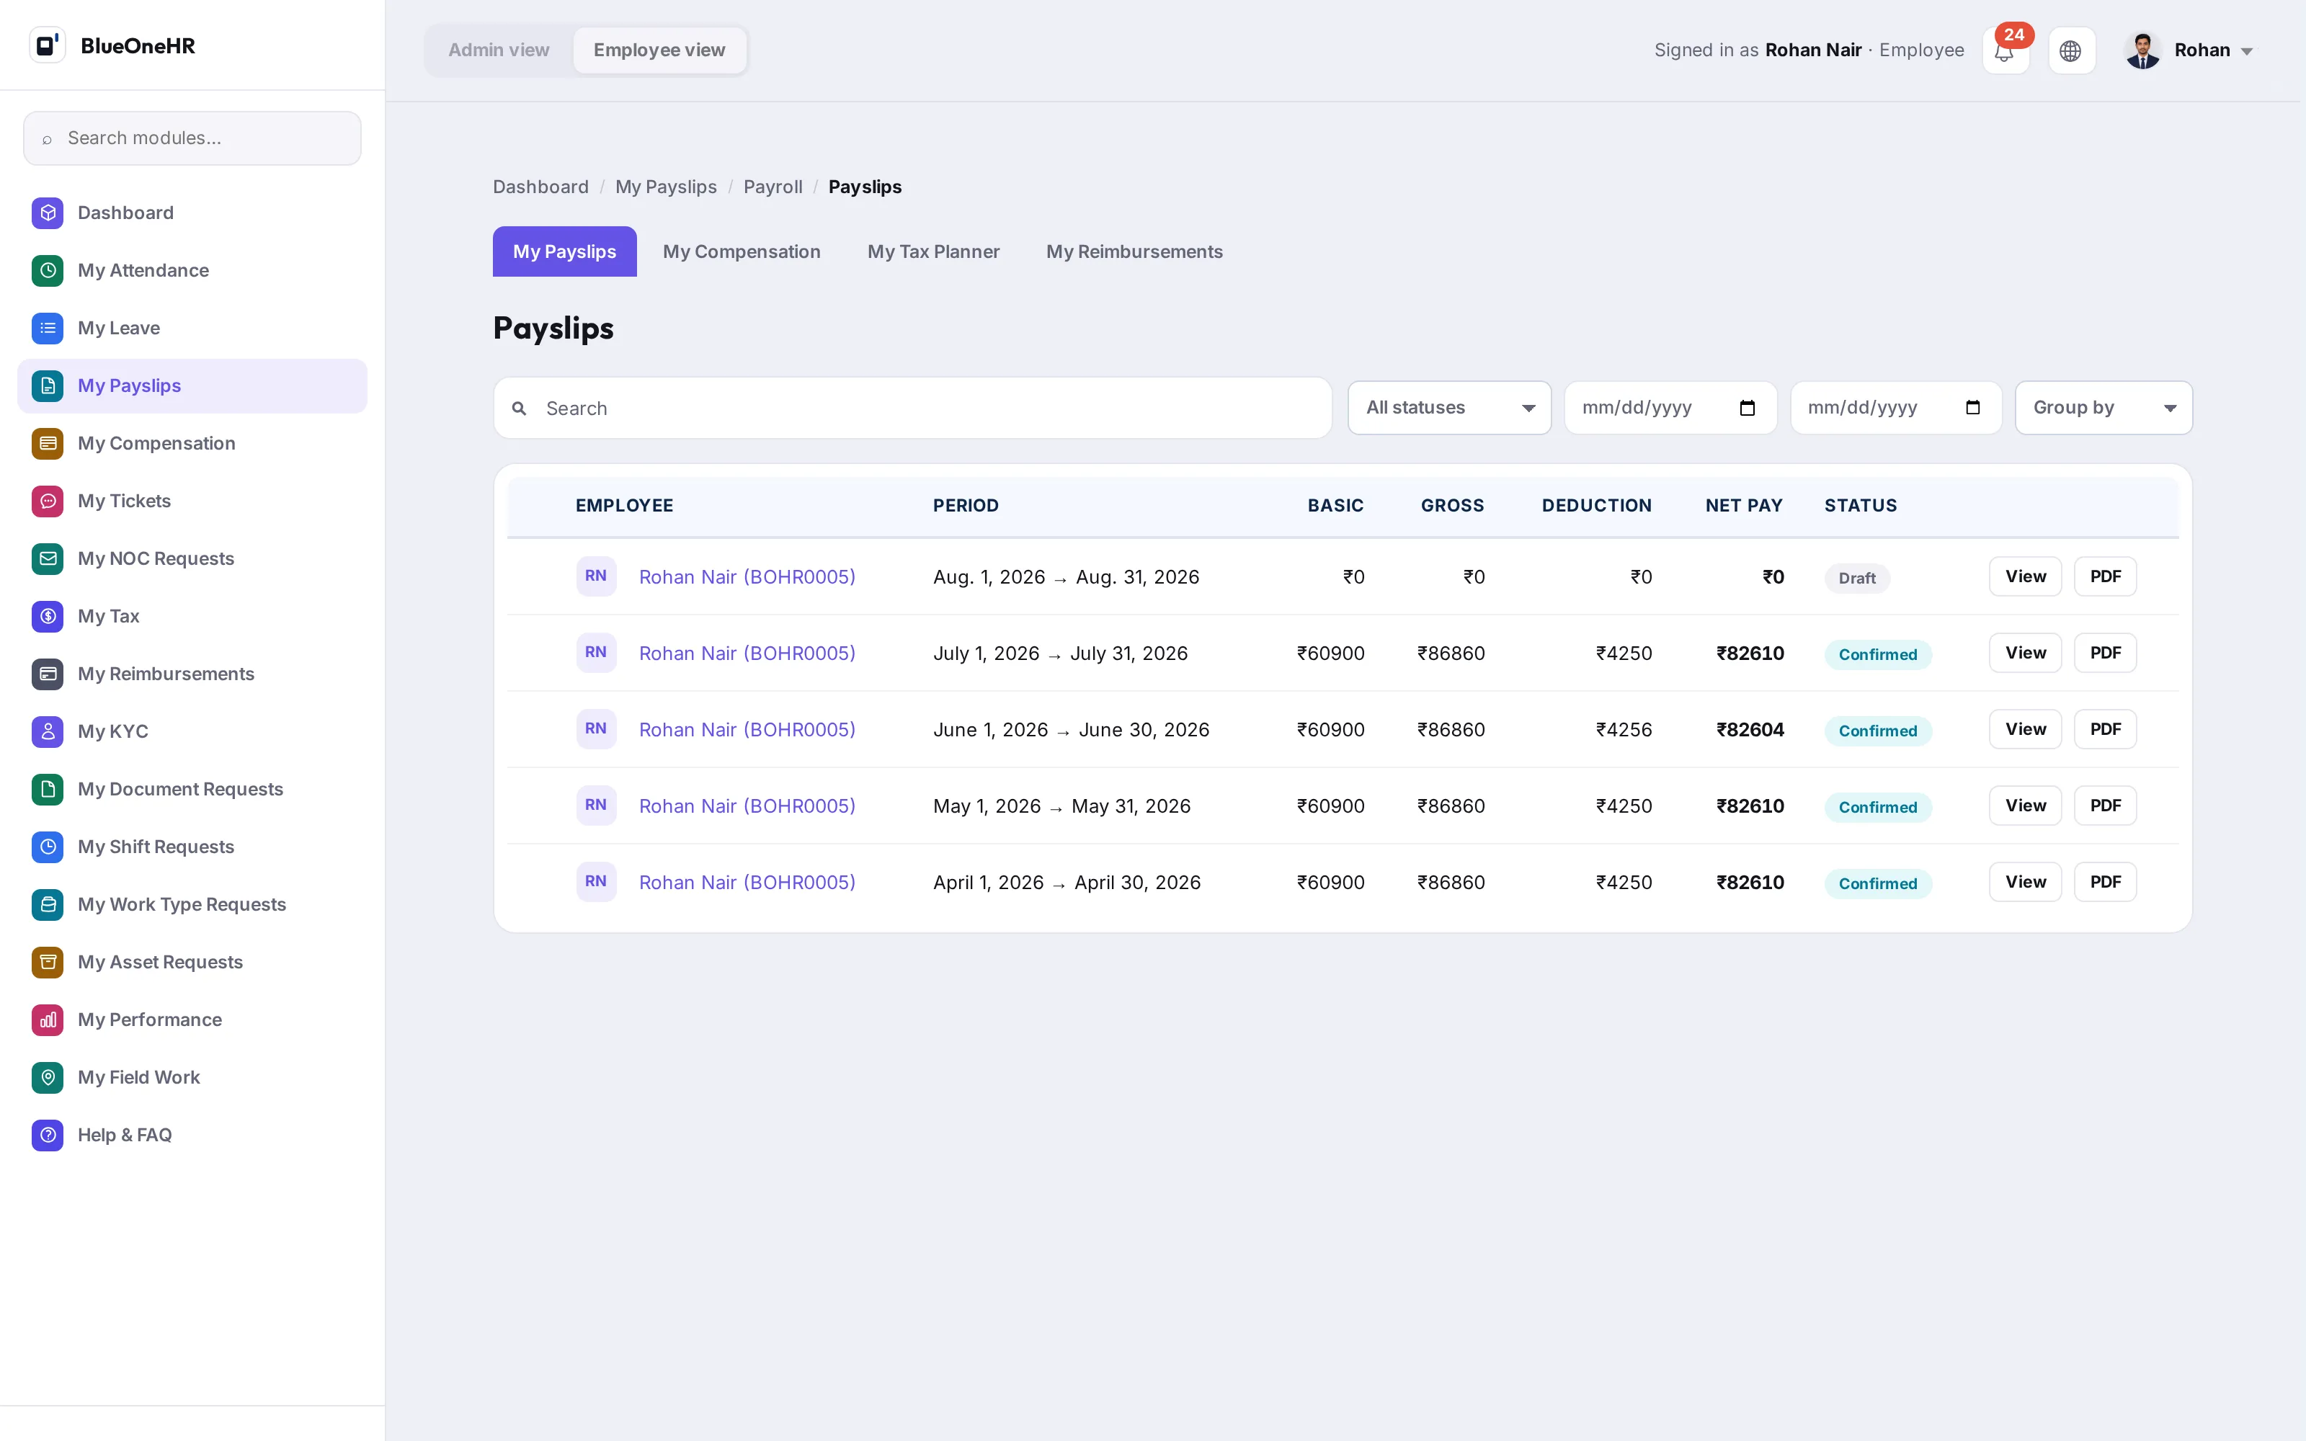Click the My Attendance clock icon
2306x1441 pixels.
coord(48,271)
